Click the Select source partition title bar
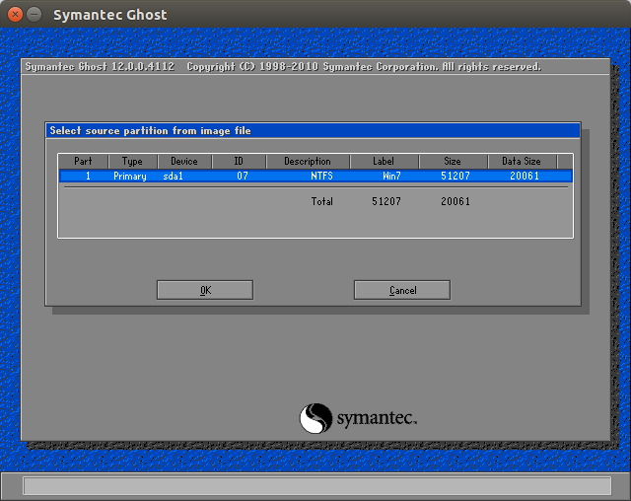 click(x=314, y=131)
